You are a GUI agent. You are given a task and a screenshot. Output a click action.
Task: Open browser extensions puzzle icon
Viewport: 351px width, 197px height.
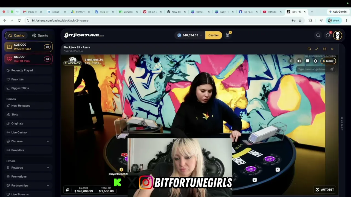click(310, 21)
